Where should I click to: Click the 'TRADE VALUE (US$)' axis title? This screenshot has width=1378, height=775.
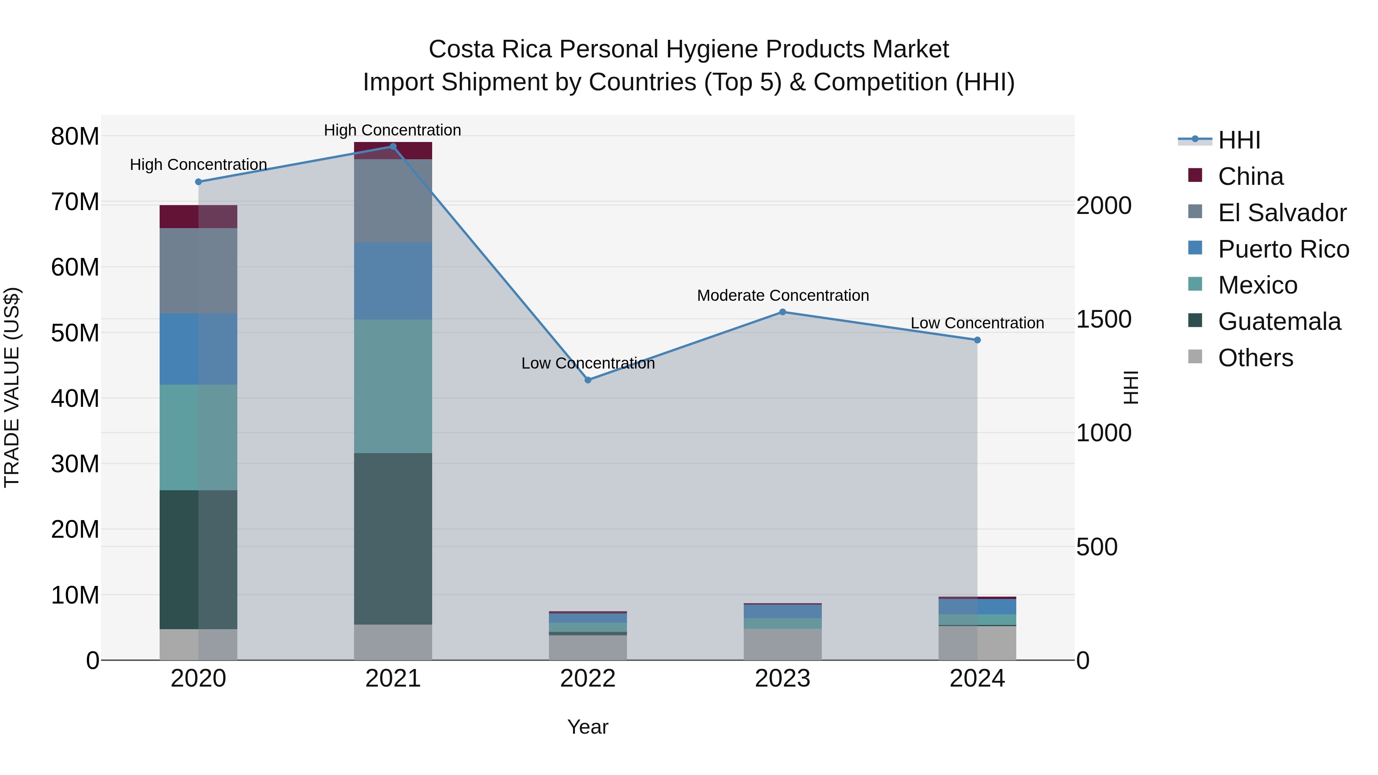coord(12,388)
